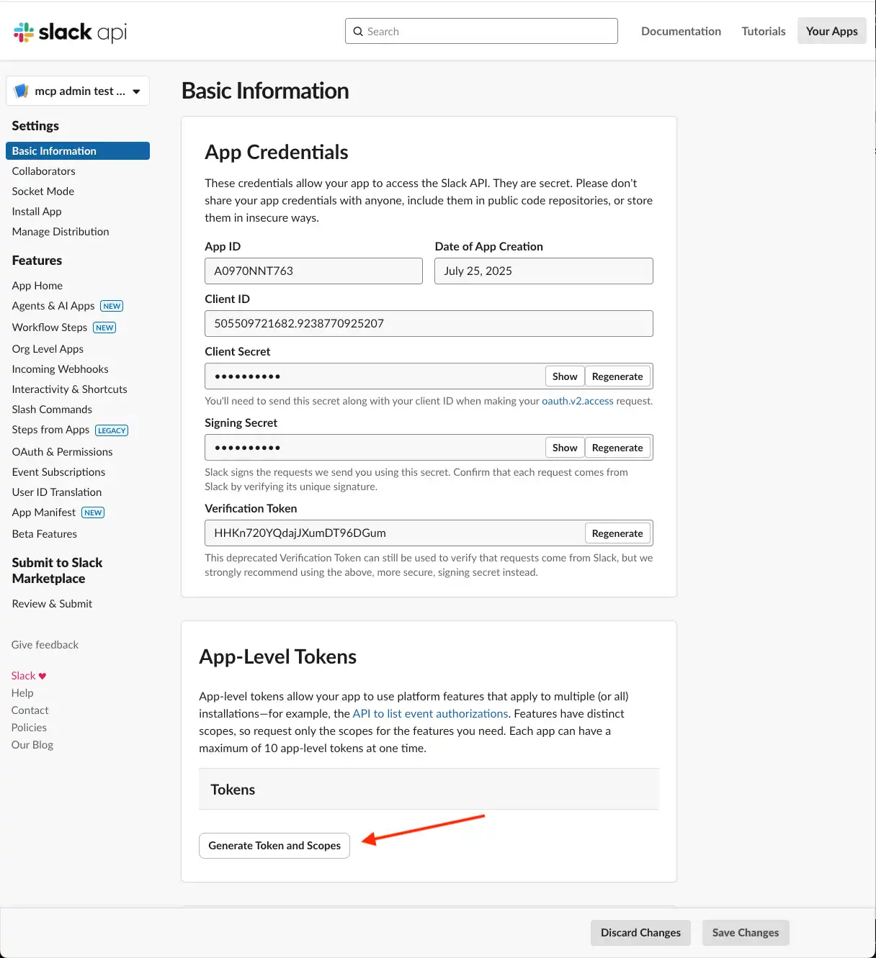Open the Documentation page
Screen dimensions: 876x958
[681, 31]
